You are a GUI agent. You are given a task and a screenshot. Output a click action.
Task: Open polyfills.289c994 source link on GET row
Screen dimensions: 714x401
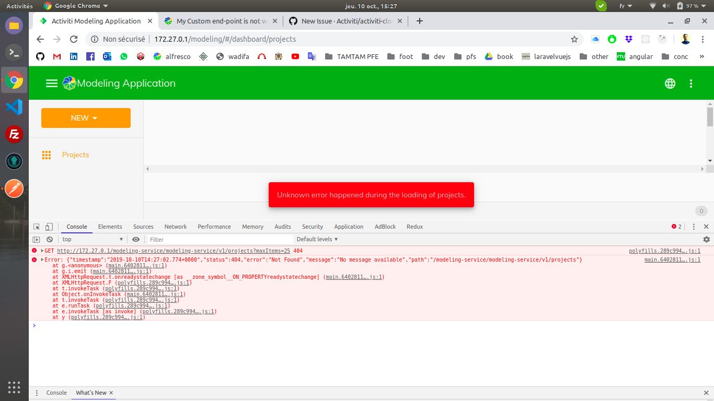(x=664, y=251)
